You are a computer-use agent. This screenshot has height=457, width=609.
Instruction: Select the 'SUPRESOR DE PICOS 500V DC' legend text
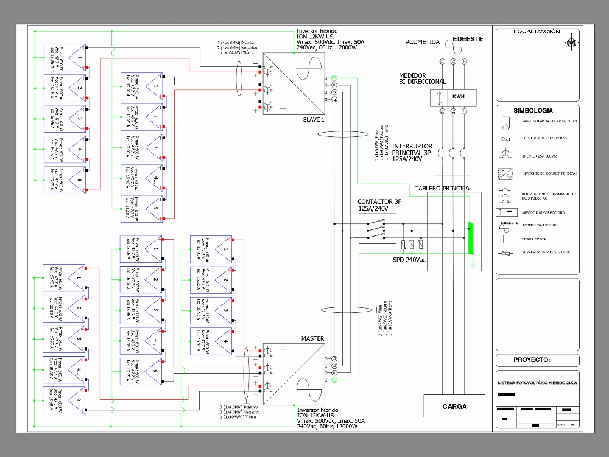pyautogui.click(x=546, y=252)
